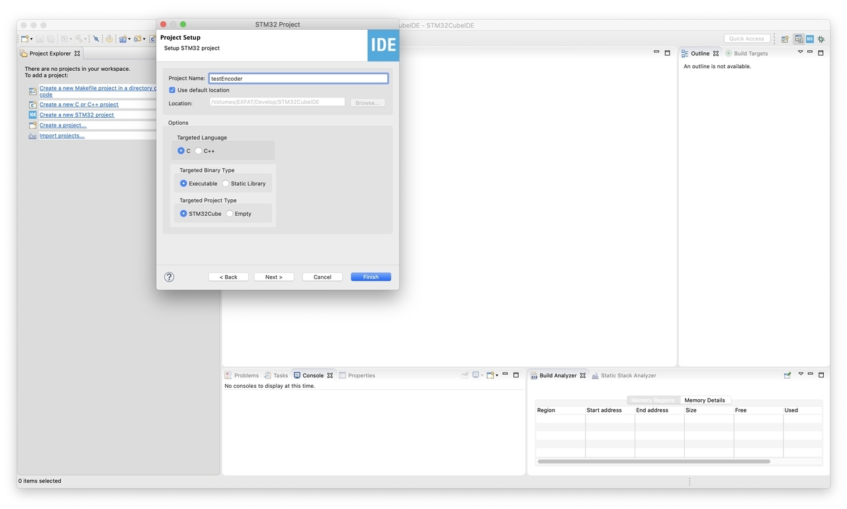This screenshot has width=847, height=509.
Task: Click the Quick Access search field
Action: tap(747, 38)
